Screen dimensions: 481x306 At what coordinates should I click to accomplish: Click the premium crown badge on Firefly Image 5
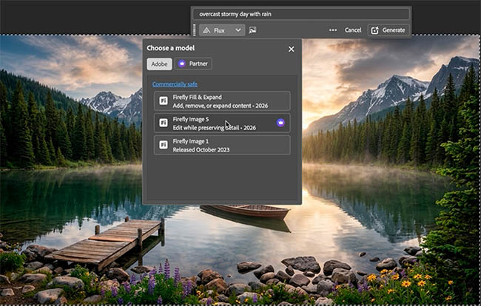click(x=280, y=123)
